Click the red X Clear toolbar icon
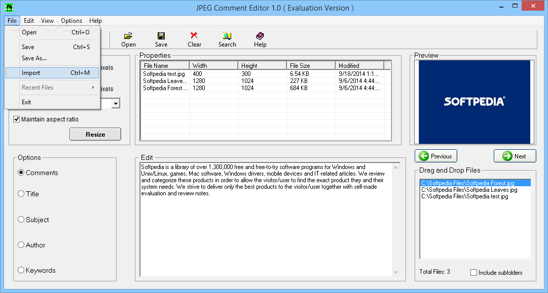This screenshot has height=293, width=548. pyautogui.click(x=194, y=35)
